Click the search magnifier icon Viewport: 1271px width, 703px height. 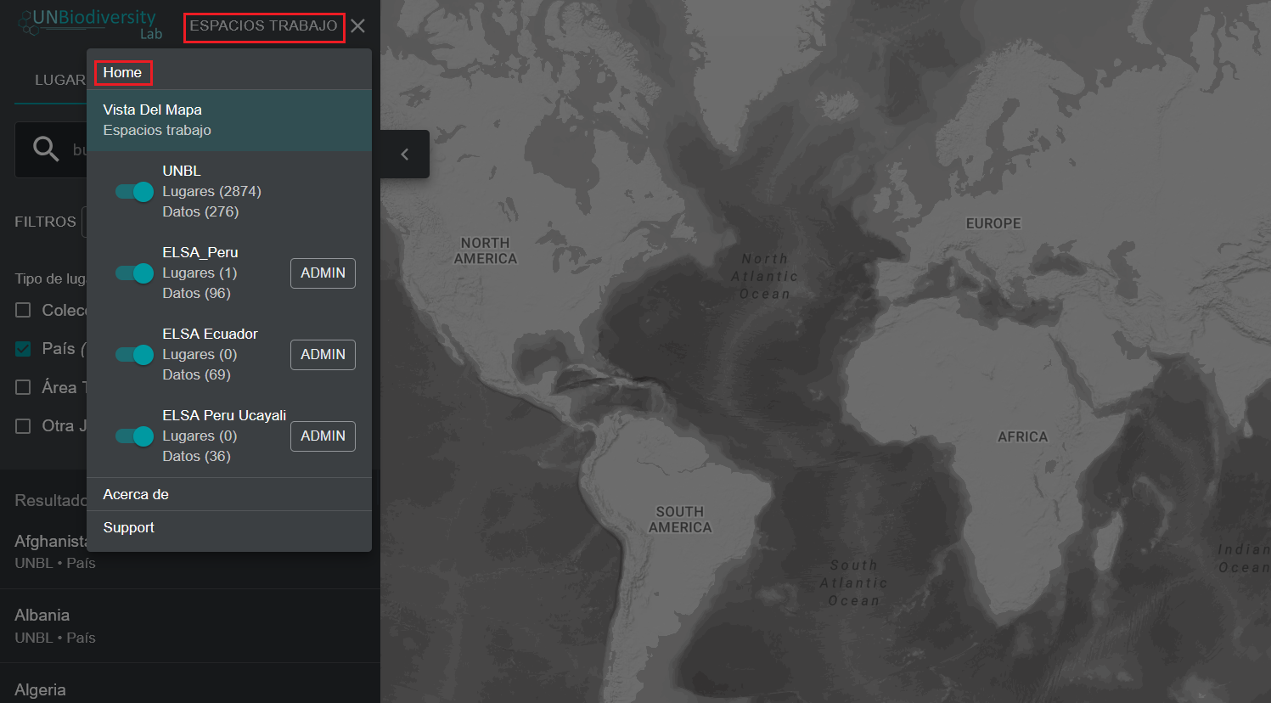pyautogui.click(x=46, y=149)
